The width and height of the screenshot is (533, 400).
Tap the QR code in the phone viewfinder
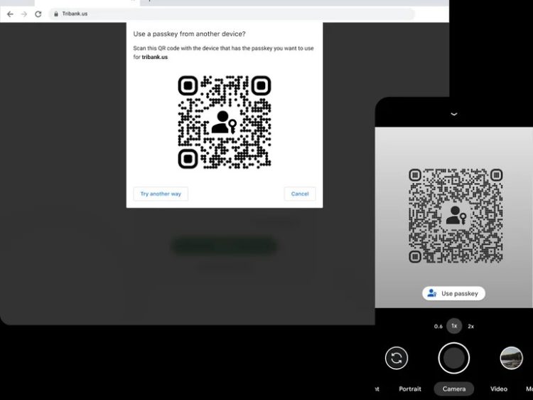[x=456, y=216]
